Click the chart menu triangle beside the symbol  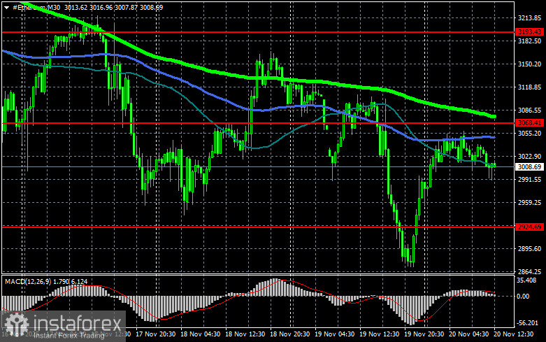(x=6, y=7)
